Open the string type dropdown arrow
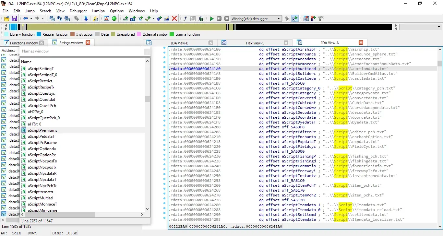The image size is (443, 236). click(153, 18)
